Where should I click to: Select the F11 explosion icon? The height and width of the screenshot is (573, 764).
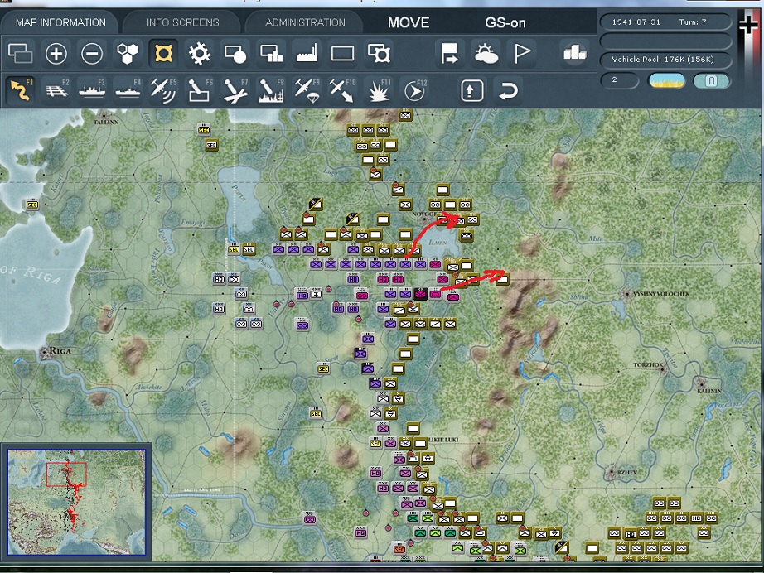tap(379, 90)
